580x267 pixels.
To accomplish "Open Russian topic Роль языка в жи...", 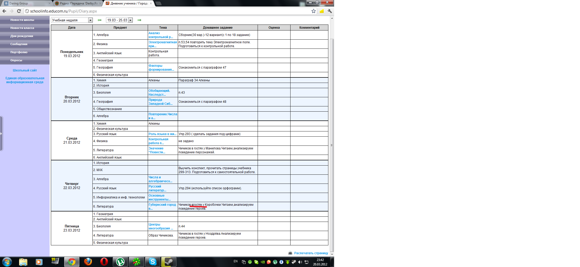I will tap(163, 134).
